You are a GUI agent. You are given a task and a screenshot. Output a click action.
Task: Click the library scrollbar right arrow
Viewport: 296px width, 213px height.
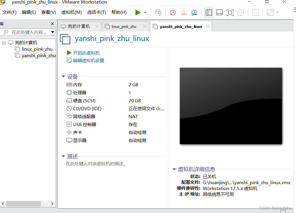pyautogui.click(x=52, y=204)
